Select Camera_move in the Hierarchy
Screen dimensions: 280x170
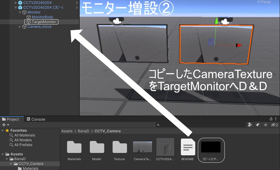pyautogui.click(x=40, y=27)
